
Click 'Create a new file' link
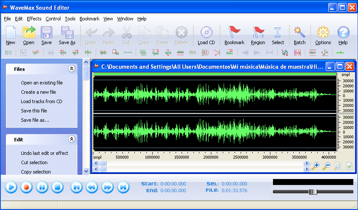[38, 92]
